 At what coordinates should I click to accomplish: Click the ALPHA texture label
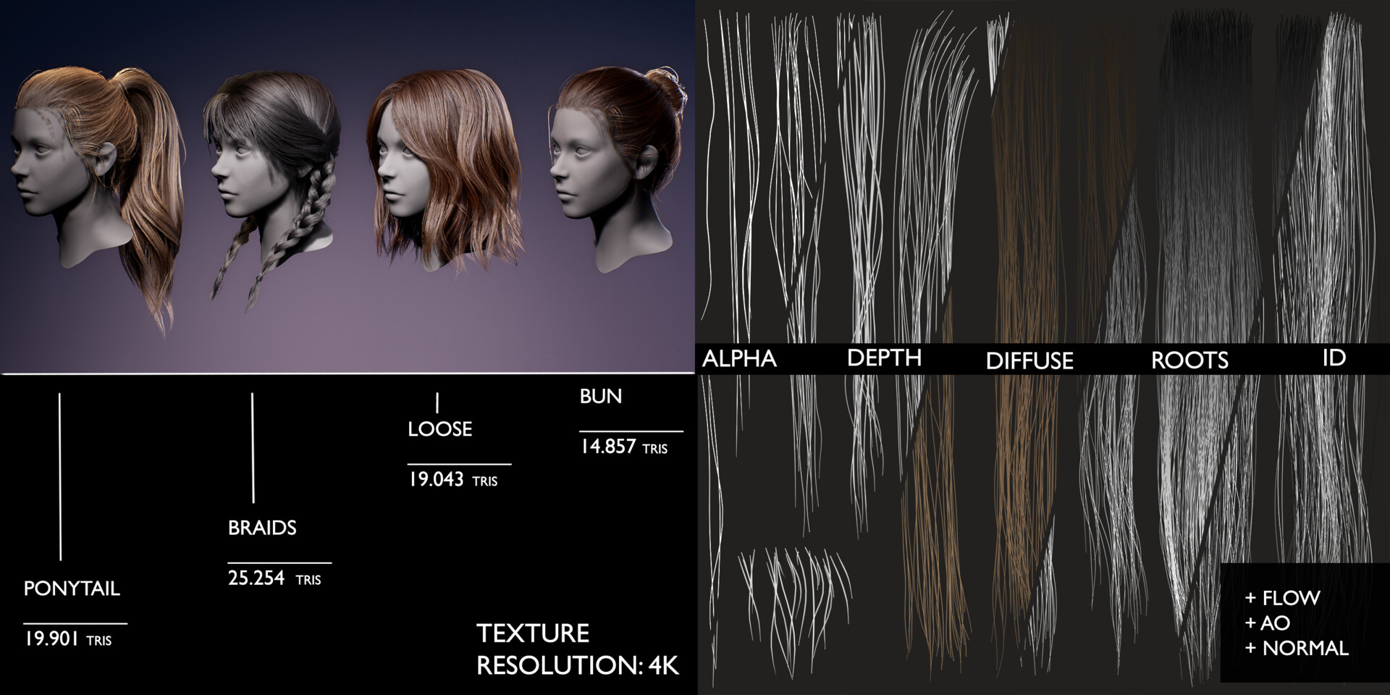(x=739, y=358)
